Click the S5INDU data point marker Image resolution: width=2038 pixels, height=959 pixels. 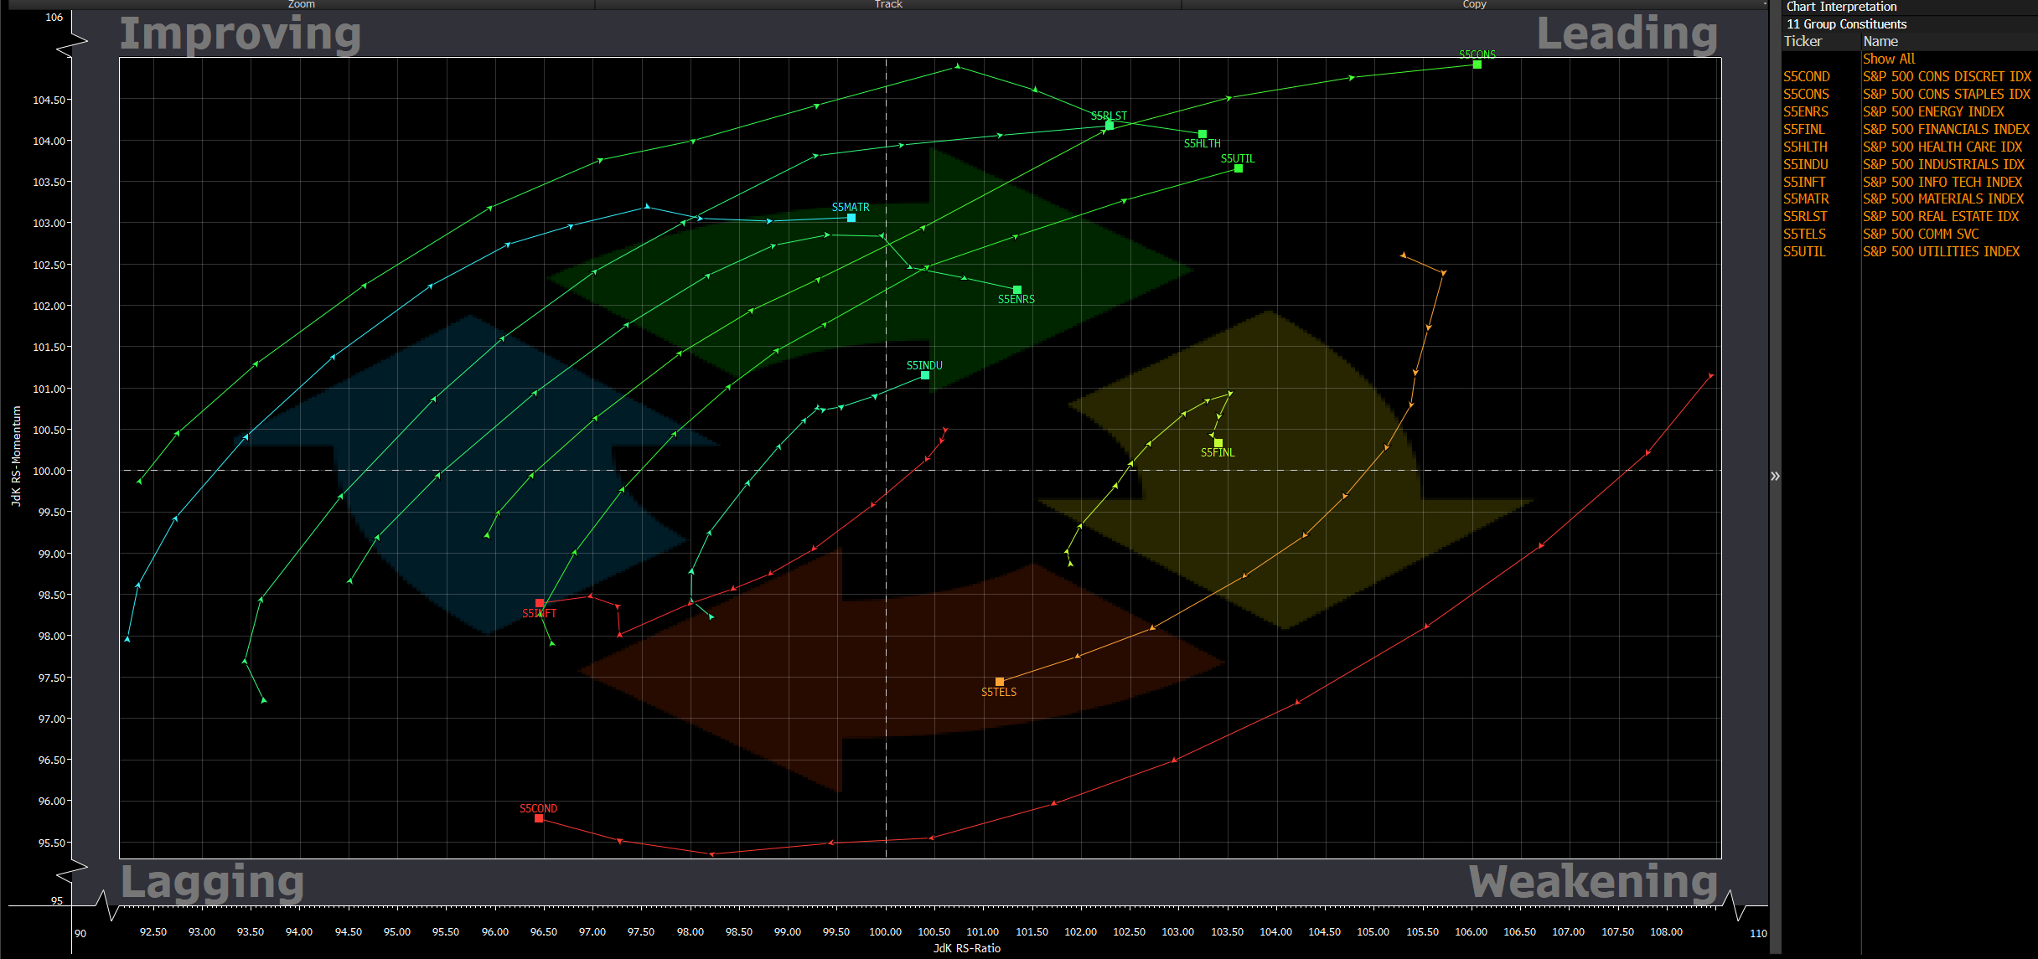pyautogui.click(x=925, y=375)
